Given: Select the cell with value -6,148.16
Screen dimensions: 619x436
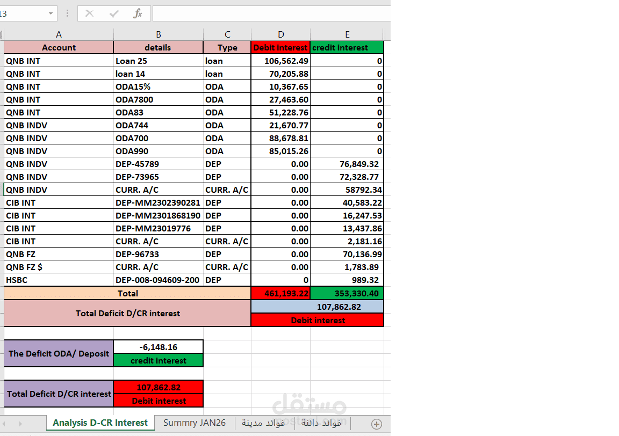Looking at the screenshot, I should pos(159,347).
